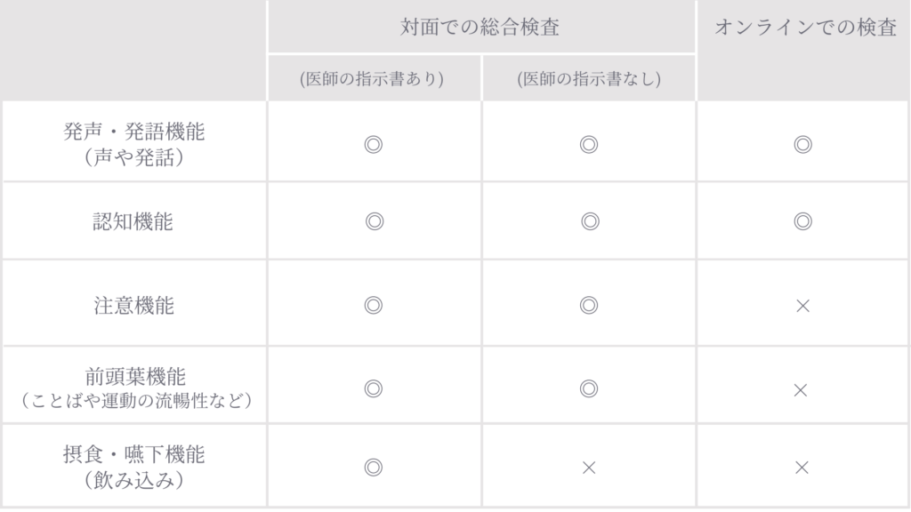The height and width of the screenshot is (512, 911).
Task: Select the 注意機能 row label
Action: pyautogui.click(x=133, y=306)
